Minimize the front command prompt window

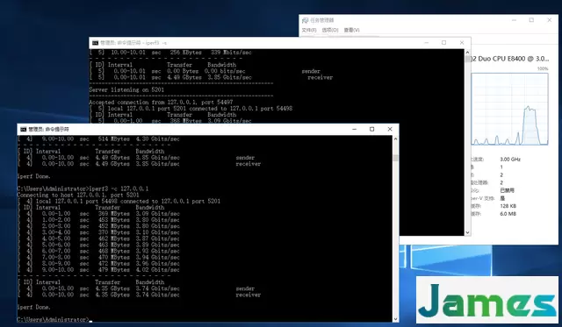(354, 129)
